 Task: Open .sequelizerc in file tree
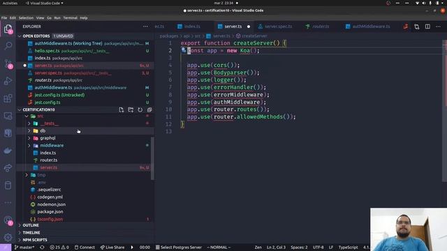pos(49,190)
